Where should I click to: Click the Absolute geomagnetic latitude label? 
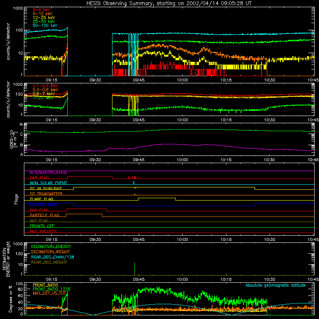tap(276, 285)
